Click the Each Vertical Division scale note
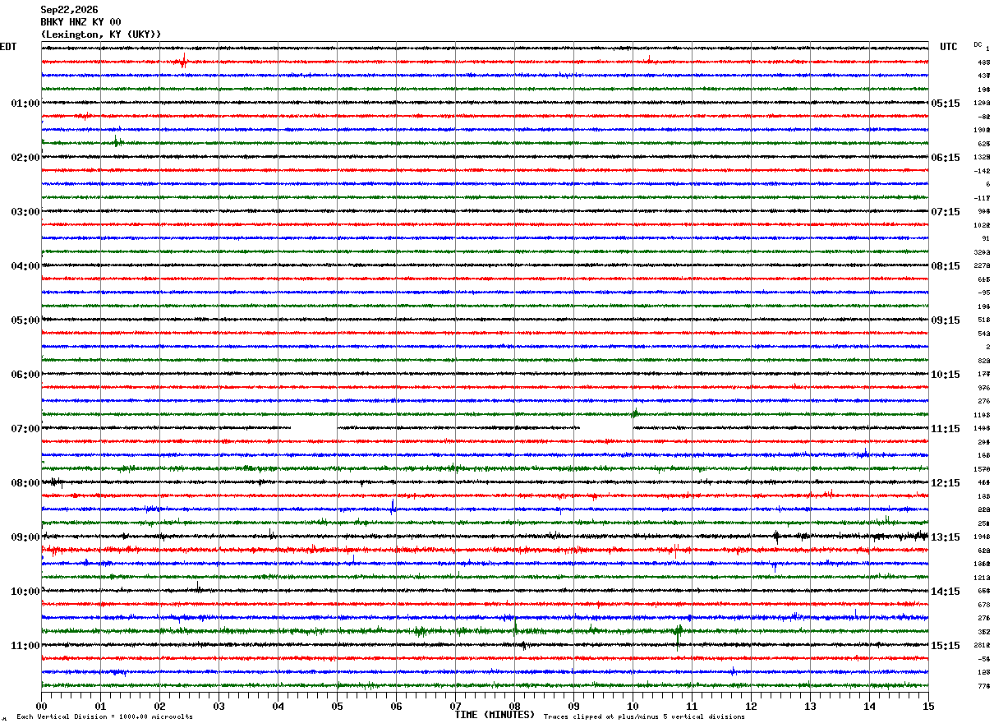994x728 pixels. pyautogui.click(x=104, y=717)
